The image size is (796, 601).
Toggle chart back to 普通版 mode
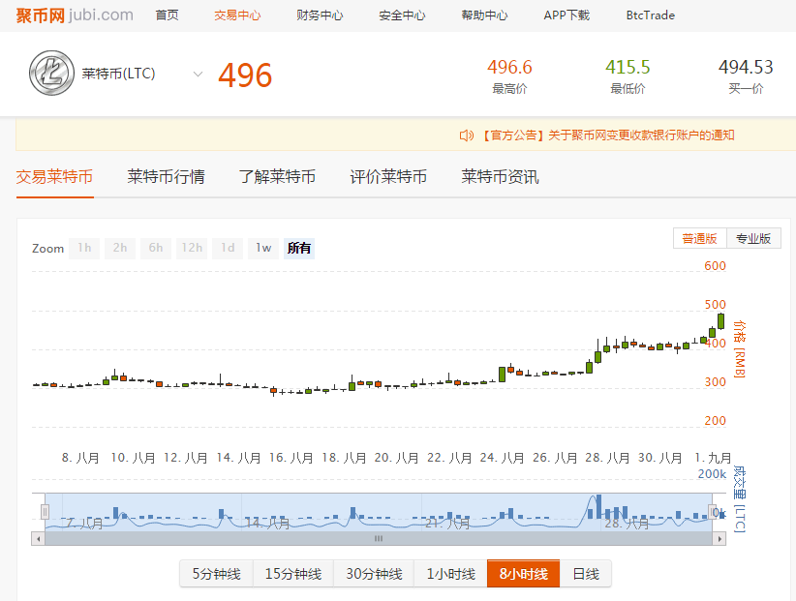click(x=700, y=238)
